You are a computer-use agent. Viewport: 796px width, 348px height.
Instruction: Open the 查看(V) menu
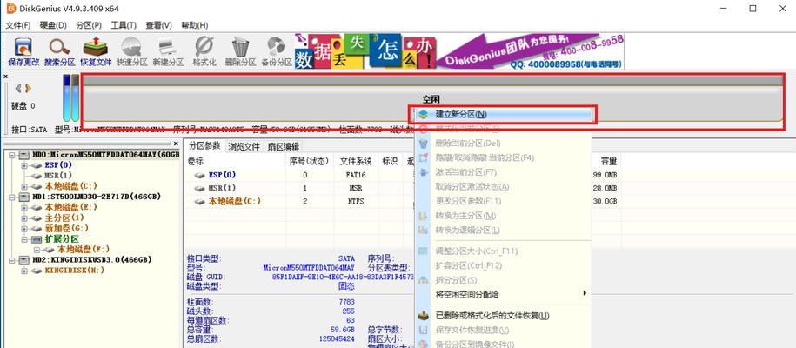(x=158, y=25)
